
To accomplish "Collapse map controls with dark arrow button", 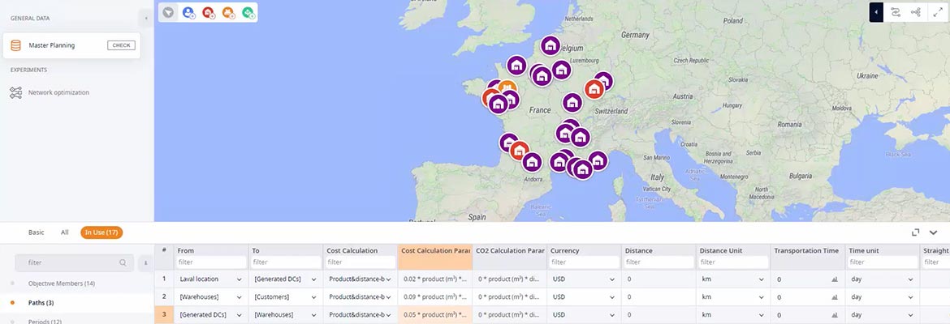I will point(876,12).
